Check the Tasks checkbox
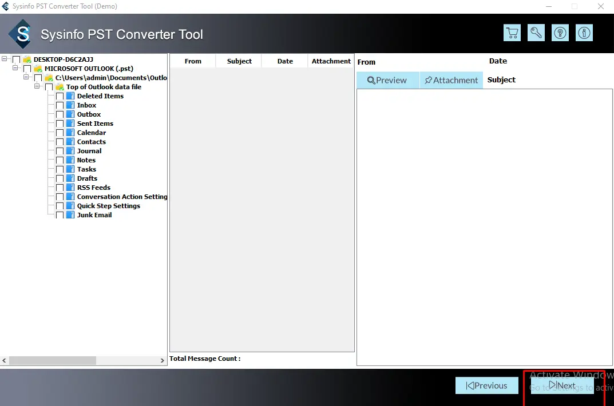 pyautogui.click(x=60, y=169)
